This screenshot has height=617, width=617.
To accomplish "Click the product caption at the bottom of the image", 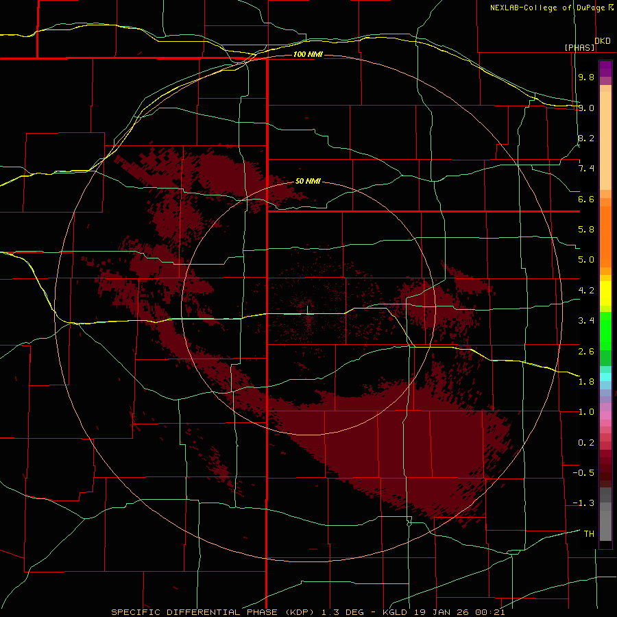I will [308, 612].
